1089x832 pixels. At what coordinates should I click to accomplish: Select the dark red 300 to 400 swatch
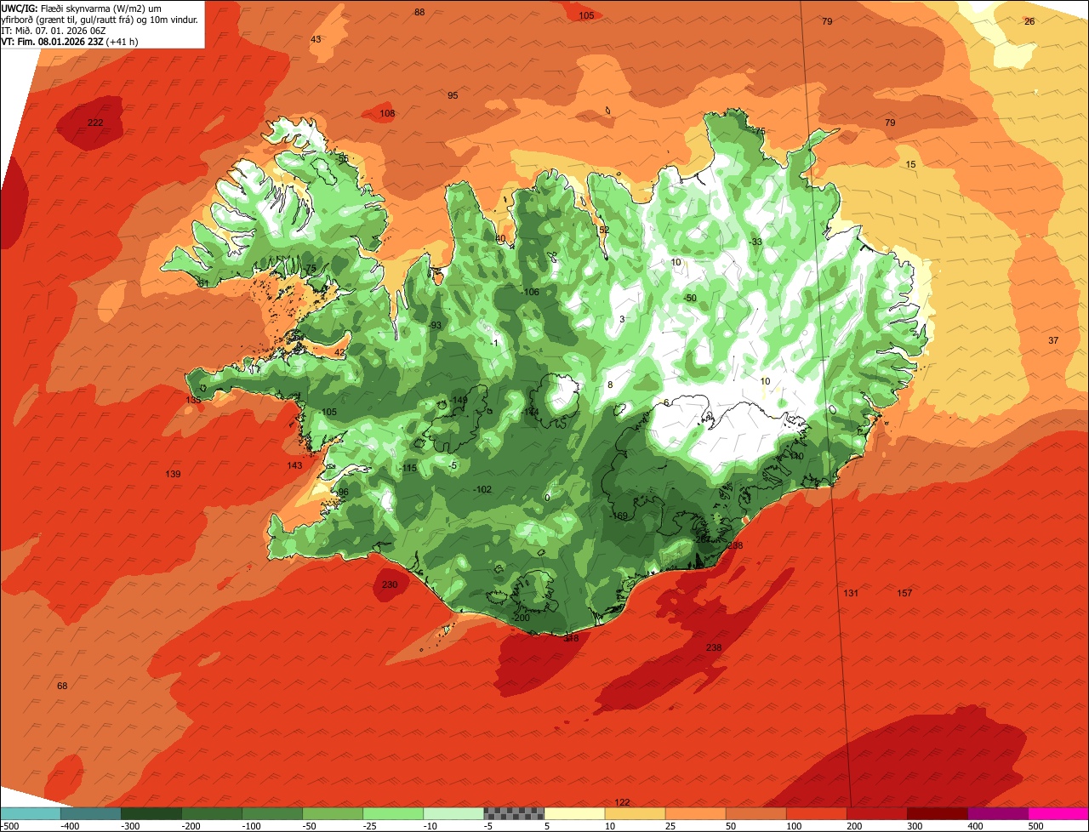click(x=937, y=813)
